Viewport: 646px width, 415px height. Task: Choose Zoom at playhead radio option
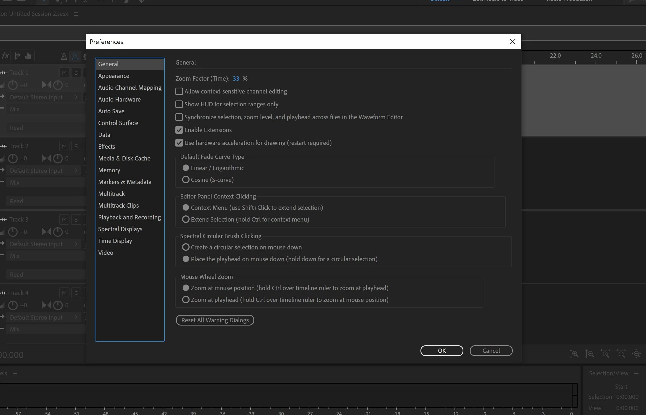point(186,300)
